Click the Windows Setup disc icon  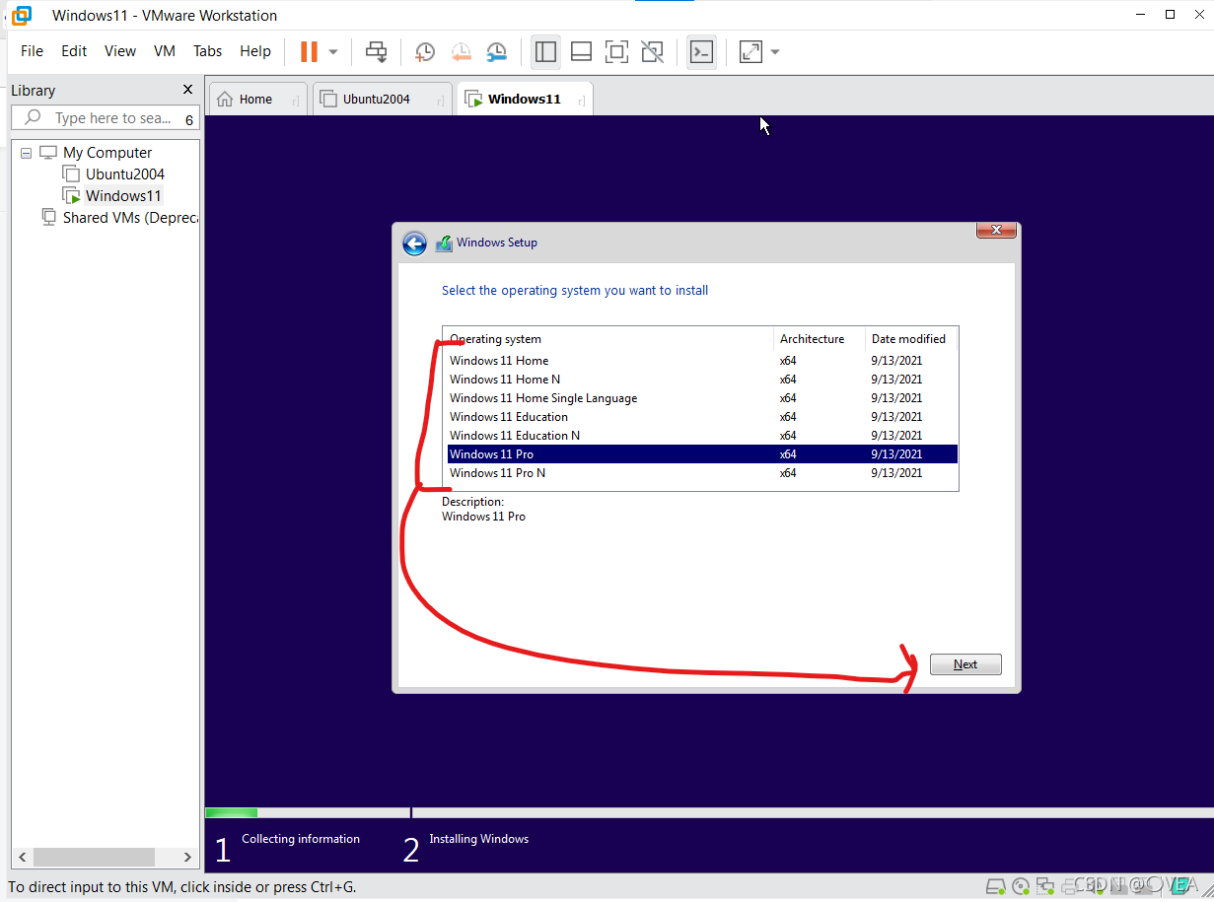coord(444,243)
